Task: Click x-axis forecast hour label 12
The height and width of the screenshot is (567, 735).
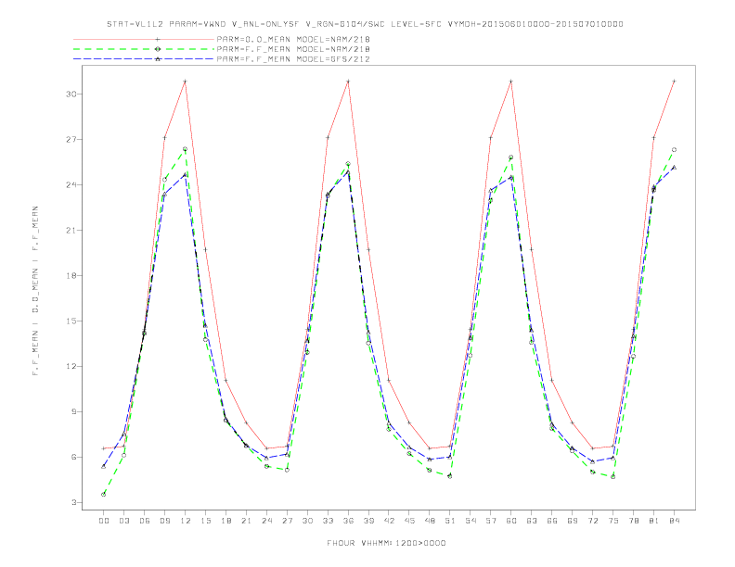Action: (186, 521)
